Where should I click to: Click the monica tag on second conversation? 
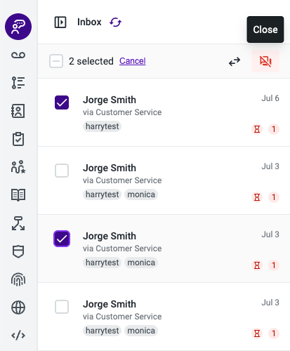(141, 194)
